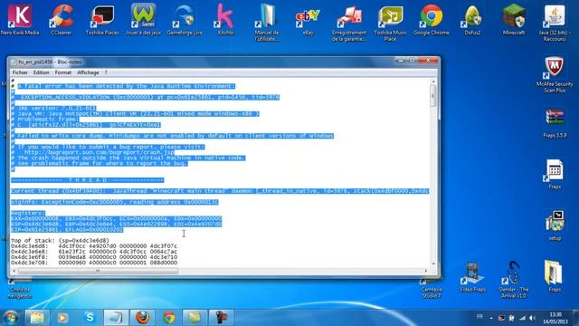Click the line starting 0x4dc3e6d8:

point(94,246)
